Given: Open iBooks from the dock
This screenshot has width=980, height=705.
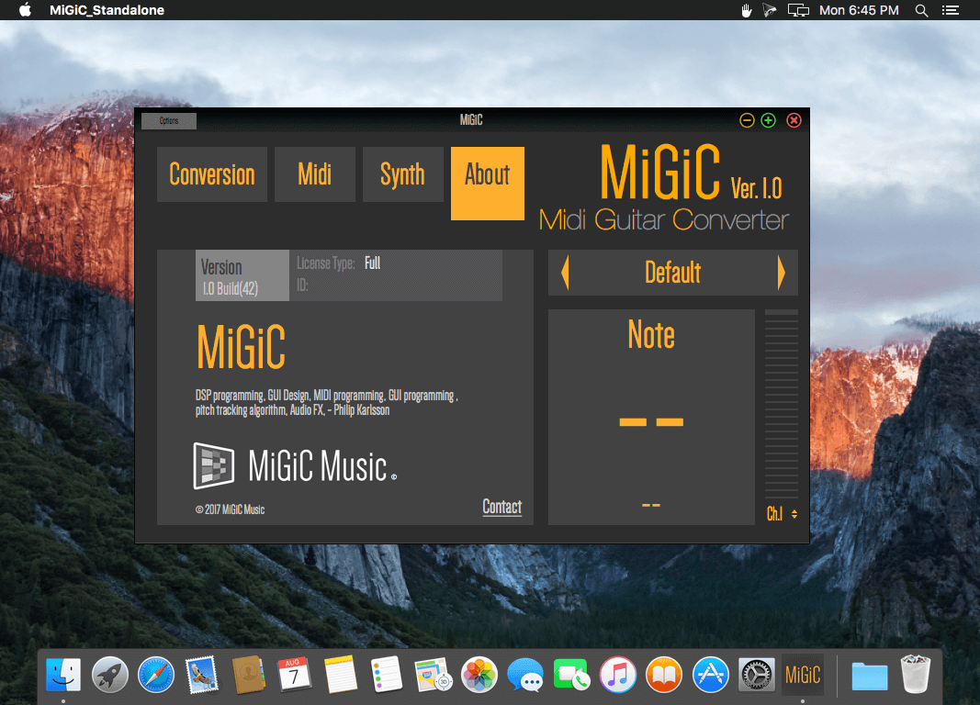Looking at the screenshot, I should point(664,675).
